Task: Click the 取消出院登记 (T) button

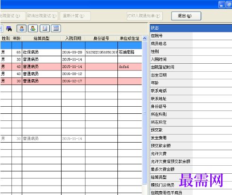Action: [42, 16]
